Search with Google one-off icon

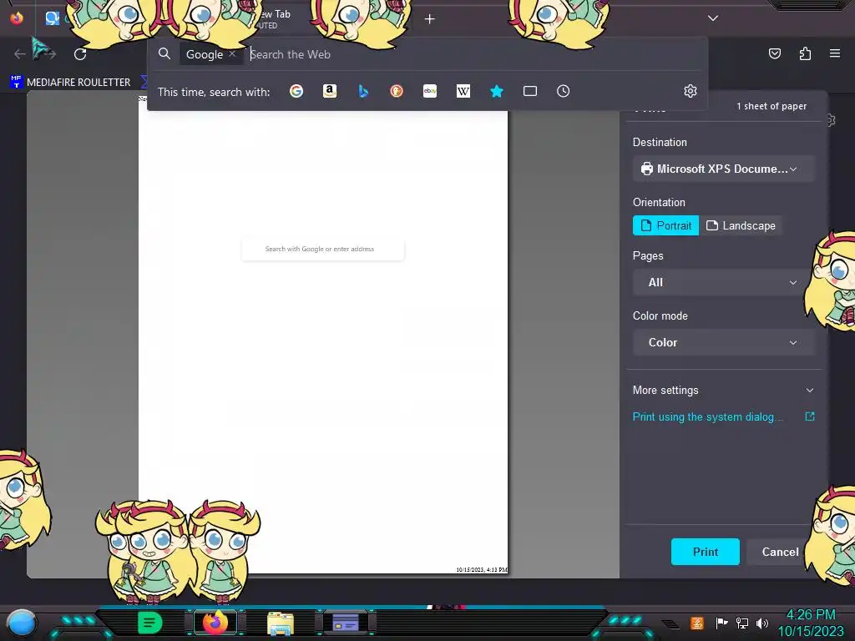[296, 91]
